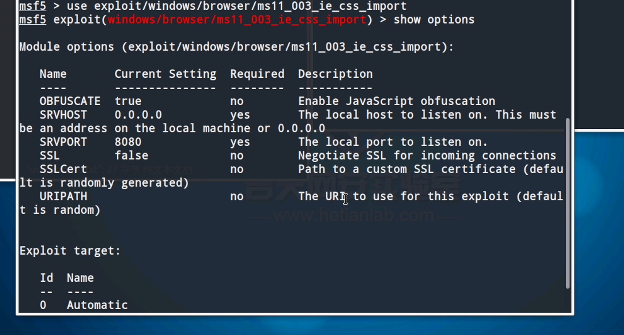
Task: Click the 'Module options' heading line
Action: pos(236,47)
